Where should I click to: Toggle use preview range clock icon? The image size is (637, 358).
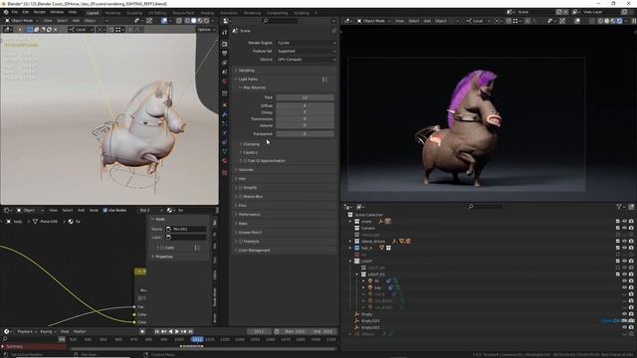[277, 331]
